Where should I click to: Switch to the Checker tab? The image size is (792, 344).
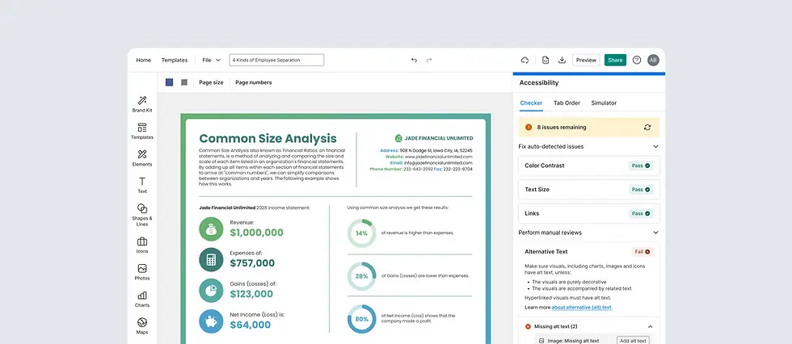pyautogui.click(x=531, y=103)
